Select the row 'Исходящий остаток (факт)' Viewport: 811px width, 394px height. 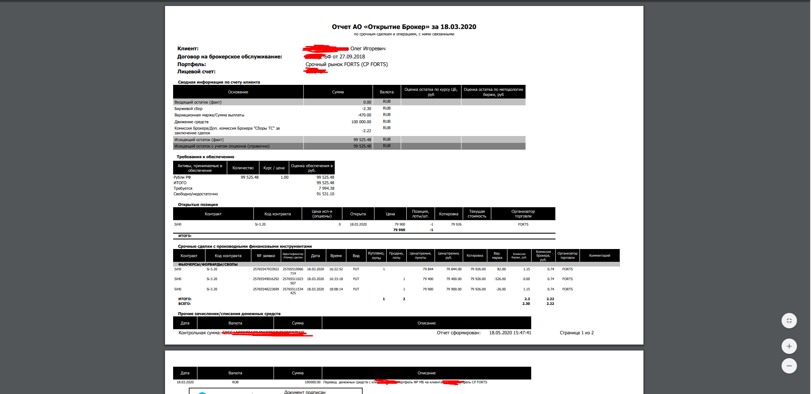click(x=349, y=140)
